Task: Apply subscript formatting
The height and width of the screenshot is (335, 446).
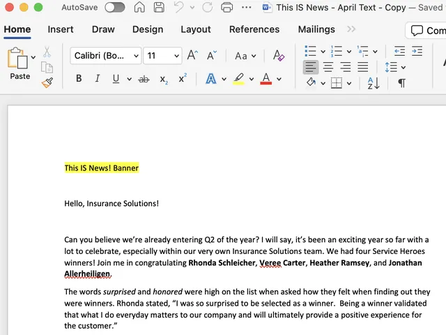Action: click(164, 80)
